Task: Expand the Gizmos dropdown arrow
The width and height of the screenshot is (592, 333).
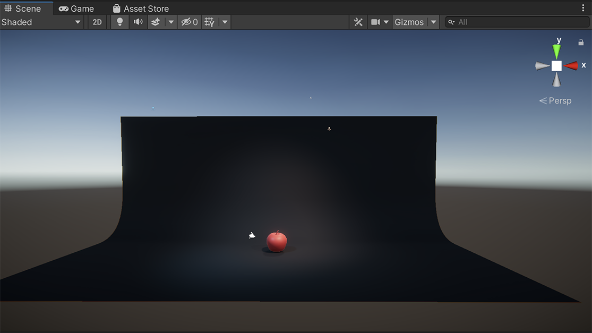Action: [x=433, y=22]
